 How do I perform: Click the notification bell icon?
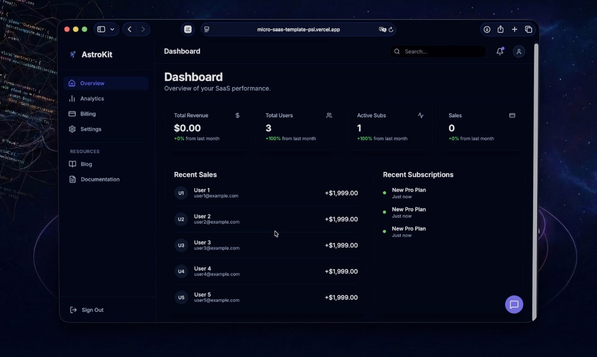coord(500,51)
